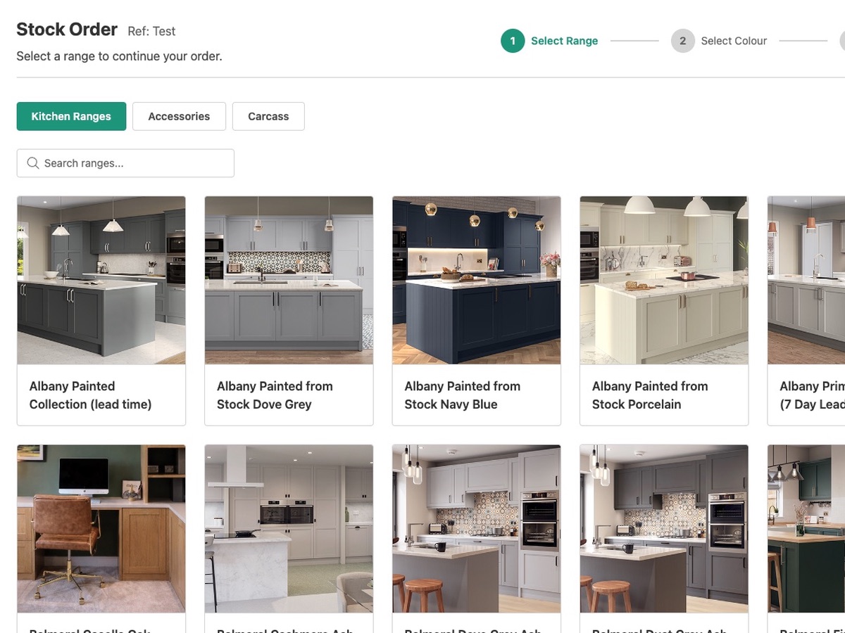Open Albany Painted from Stock Porcelain image
845x633 pixels.
pyautogui.click(x=664, y=280)
